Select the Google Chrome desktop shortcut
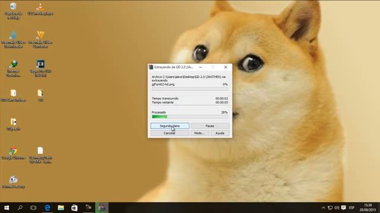This screenshot has height=213, width=380. coord(13,153)
